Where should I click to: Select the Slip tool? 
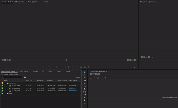pyautogui.click(x=85, y=92)
